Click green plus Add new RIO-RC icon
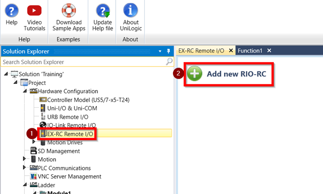 (194, 73)
